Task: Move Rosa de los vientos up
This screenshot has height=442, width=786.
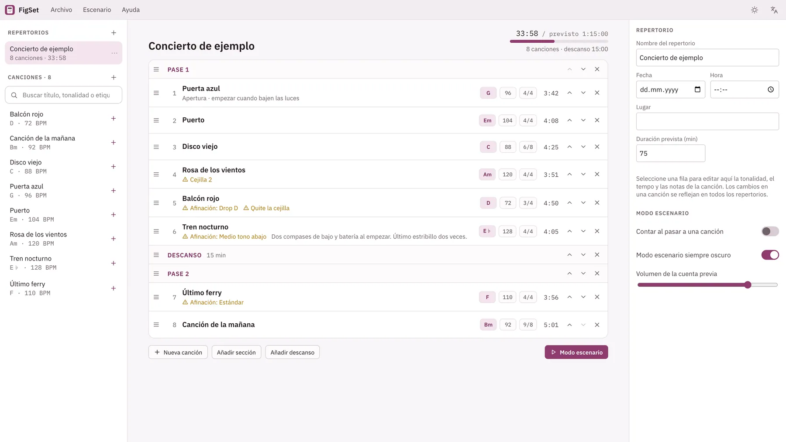Action: [x=569, y=174]
